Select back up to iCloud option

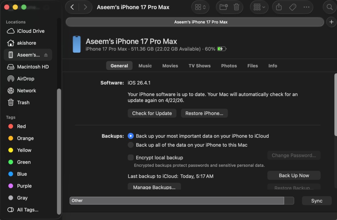click(x=130, y=136)
